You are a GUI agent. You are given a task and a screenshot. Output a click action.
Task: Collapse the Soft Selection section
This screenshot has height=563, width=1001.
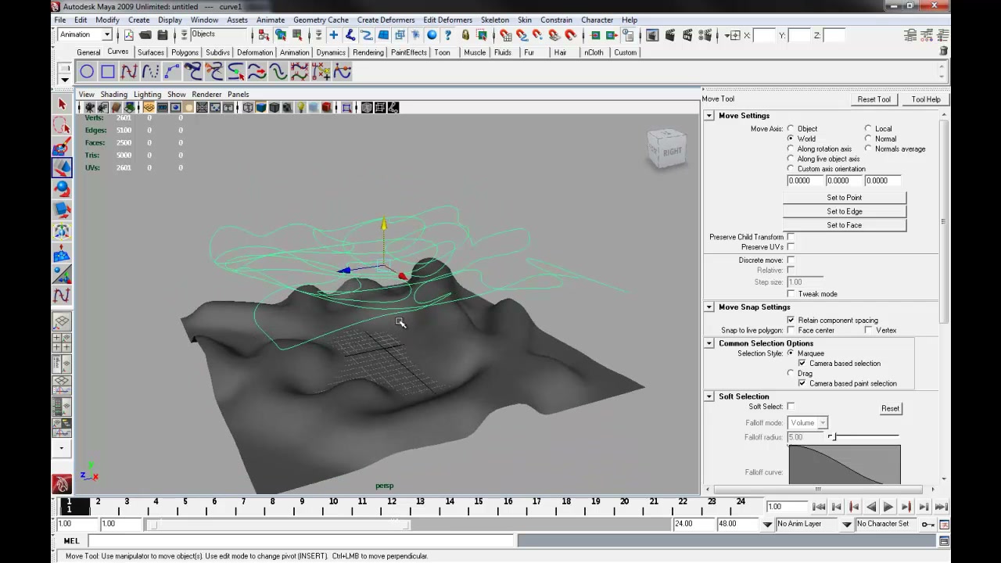709,396
